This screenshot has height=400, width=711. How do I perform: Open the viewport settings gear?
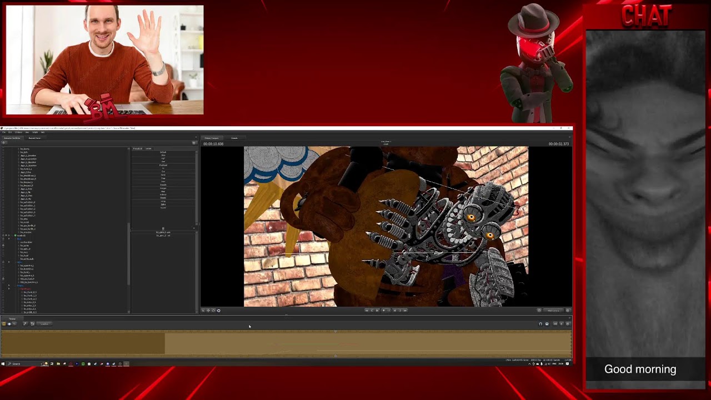[568, 311]
